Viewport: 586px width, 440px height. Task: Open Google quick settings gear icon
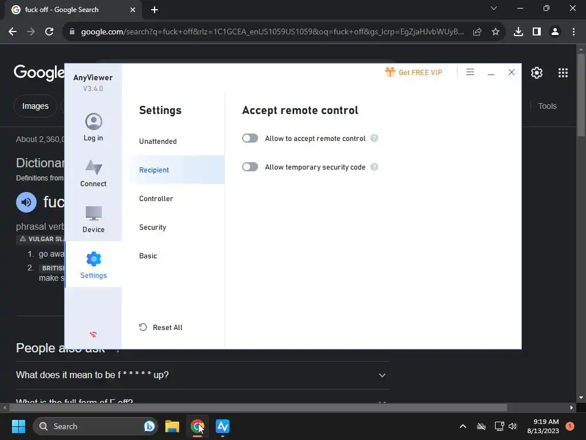(x=537, y=73)
